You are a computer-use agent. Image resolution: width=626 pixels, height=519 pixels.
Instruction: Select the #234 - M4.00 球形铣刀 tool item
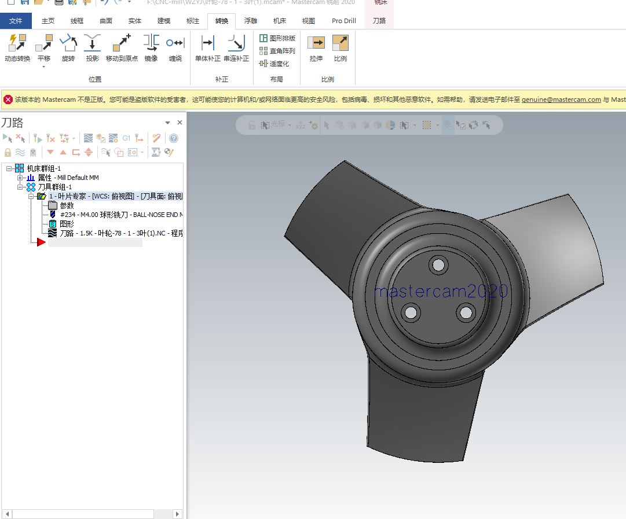pyautogui.click(x=122, y=215)
